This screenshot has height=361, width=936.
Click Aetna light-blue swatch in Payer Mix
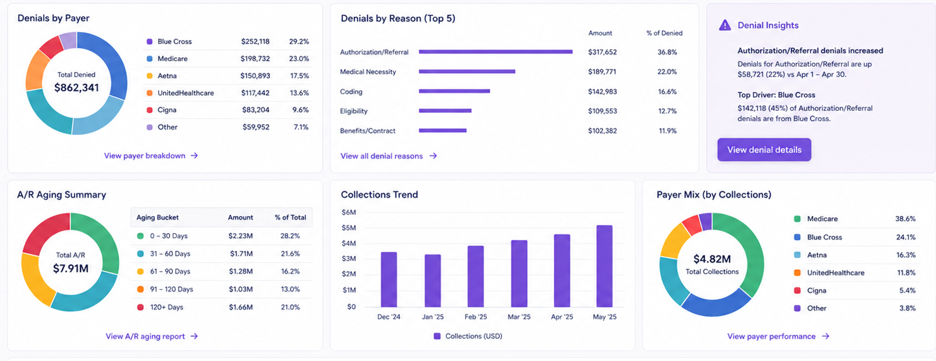(797, 255)
